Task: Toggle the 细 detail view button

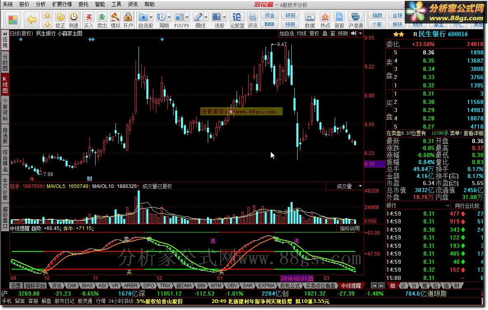Action: (x=393, y=285)
